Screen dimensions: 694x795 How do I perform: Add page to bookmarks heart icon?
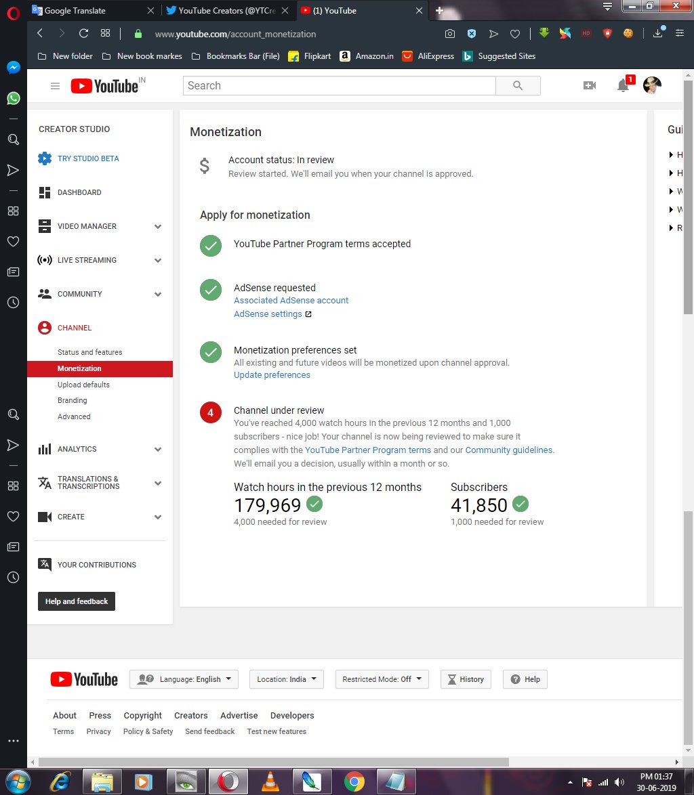[515, 34]
